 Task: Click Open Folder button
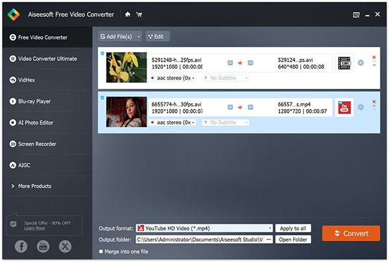[293, 239]
